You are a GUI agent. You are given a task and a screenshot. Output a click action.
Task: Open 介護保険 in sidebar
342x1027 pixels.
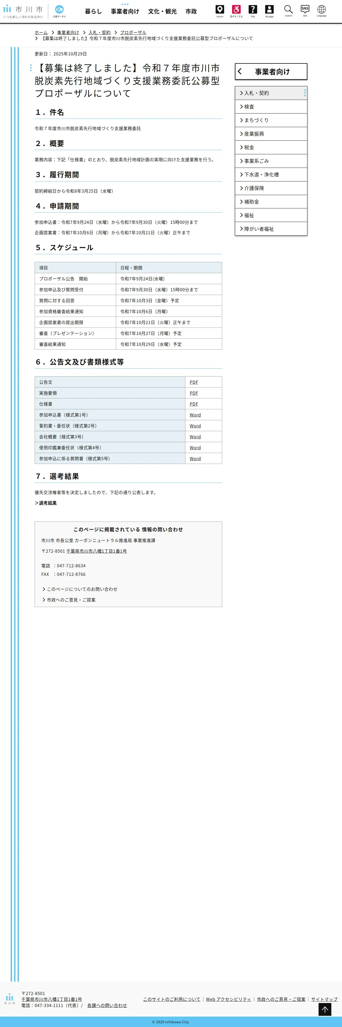tap(271, 188)
